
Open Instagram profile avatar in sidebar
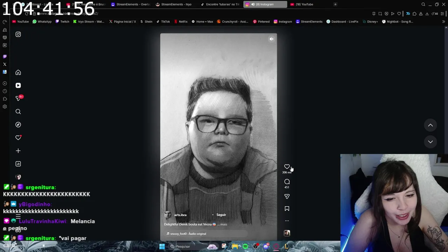pos(18,177)
